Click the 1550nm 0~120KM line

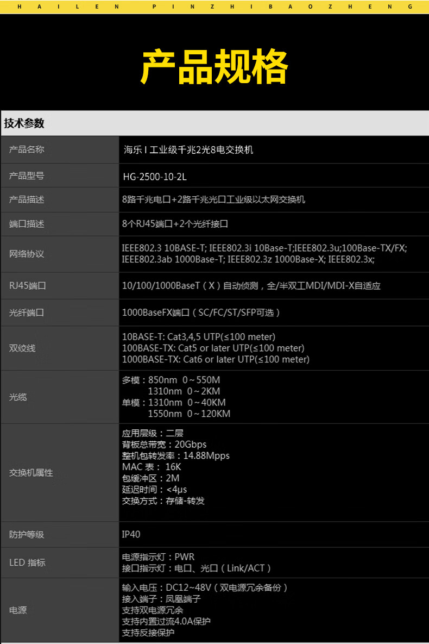point(189,414)
